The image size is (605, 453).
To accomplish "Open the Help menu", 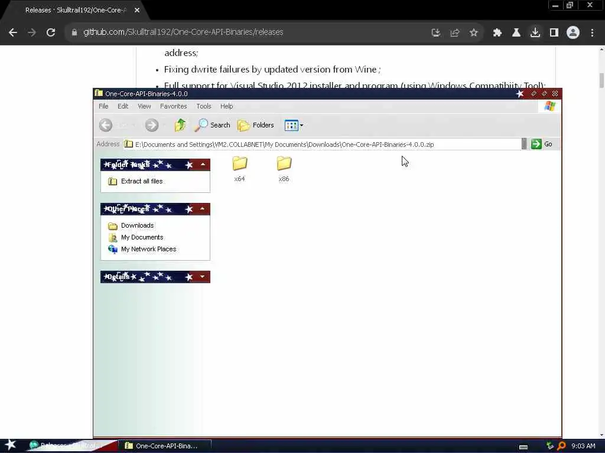I will click(x=226, y=106).
